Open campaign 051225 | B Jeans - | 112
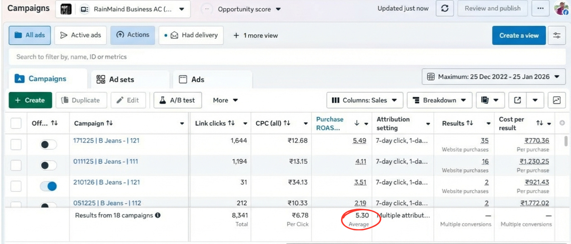This screenshot has width=571, height=244. pos(107,203)
